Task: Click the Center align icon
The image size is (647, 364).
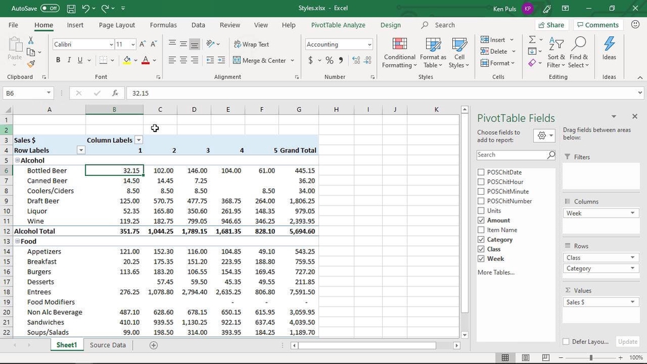Action: [183, 60]
